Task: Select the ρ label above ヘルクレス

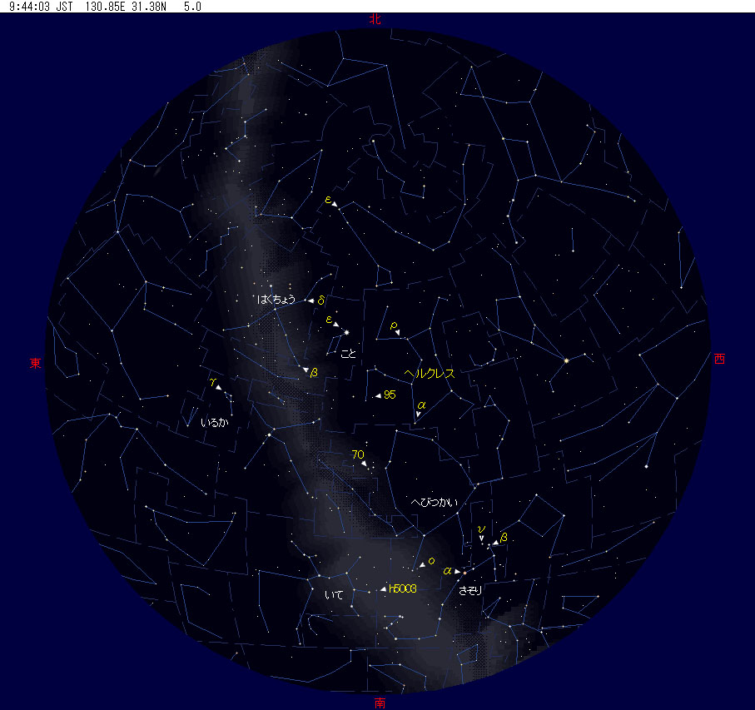Action: tap(394, 326)
